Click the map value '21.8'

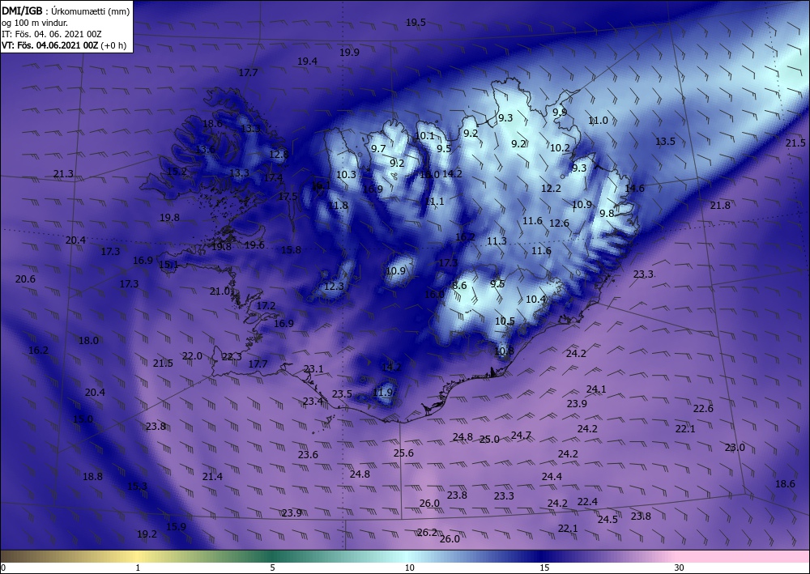pyautogui.click(x=720, y=206)
